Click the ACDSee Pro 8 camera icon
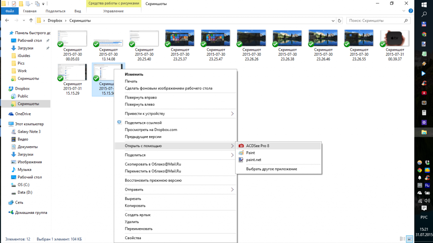This screenshot has height=243, width=433. pyautogui.click(x=241, y=146)
